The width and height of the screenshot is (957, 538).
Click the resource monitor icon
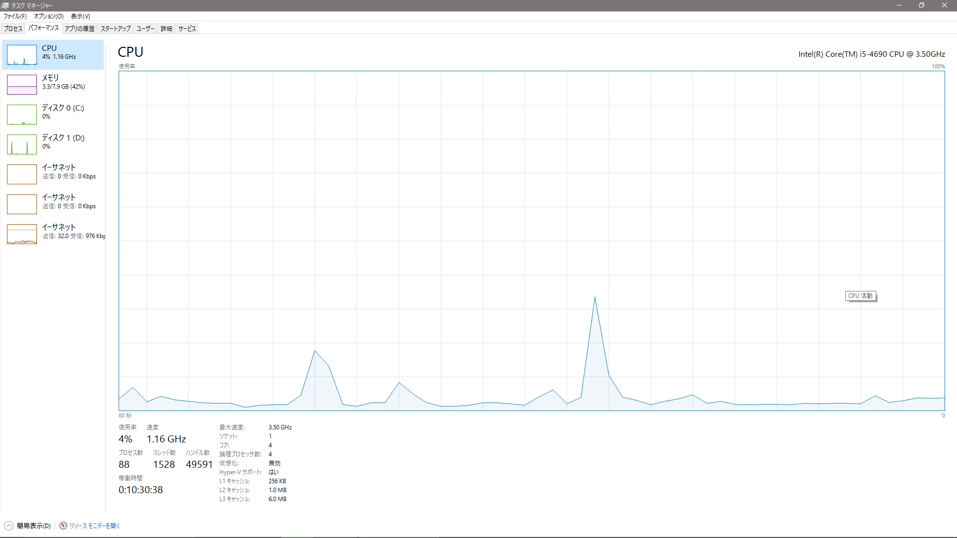point(63,526)
